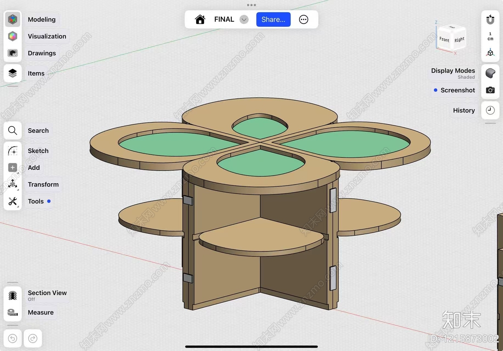
Task: Select the Front face of orientation cube
Action: pyautogui.click(x=444, y=39)
